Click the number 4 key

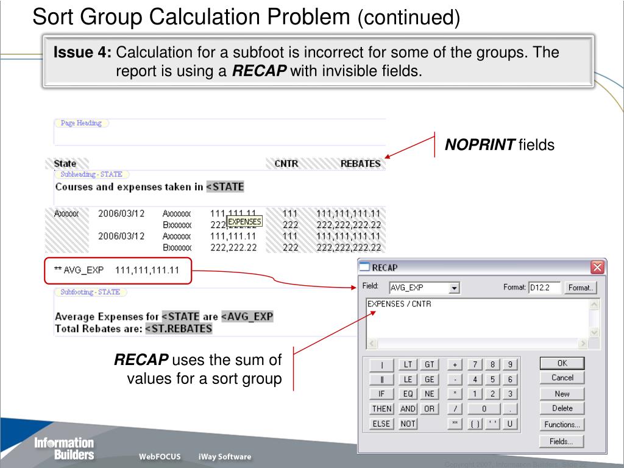[x=475, y=379]
